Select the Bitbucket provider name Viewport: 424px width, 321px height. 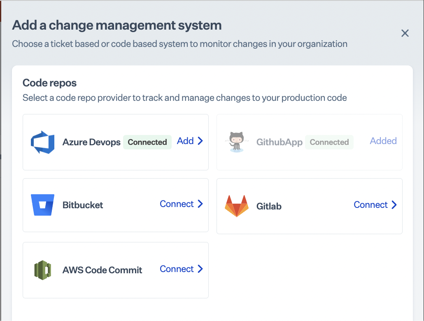[83, 205]
